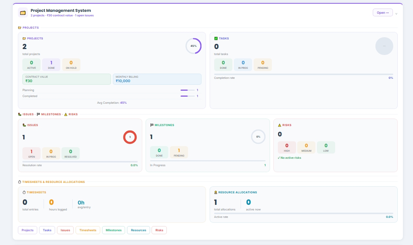Click the Open issues count tile
The height and width of the screenshot is (245, 413).
click(x=31, y=153)
